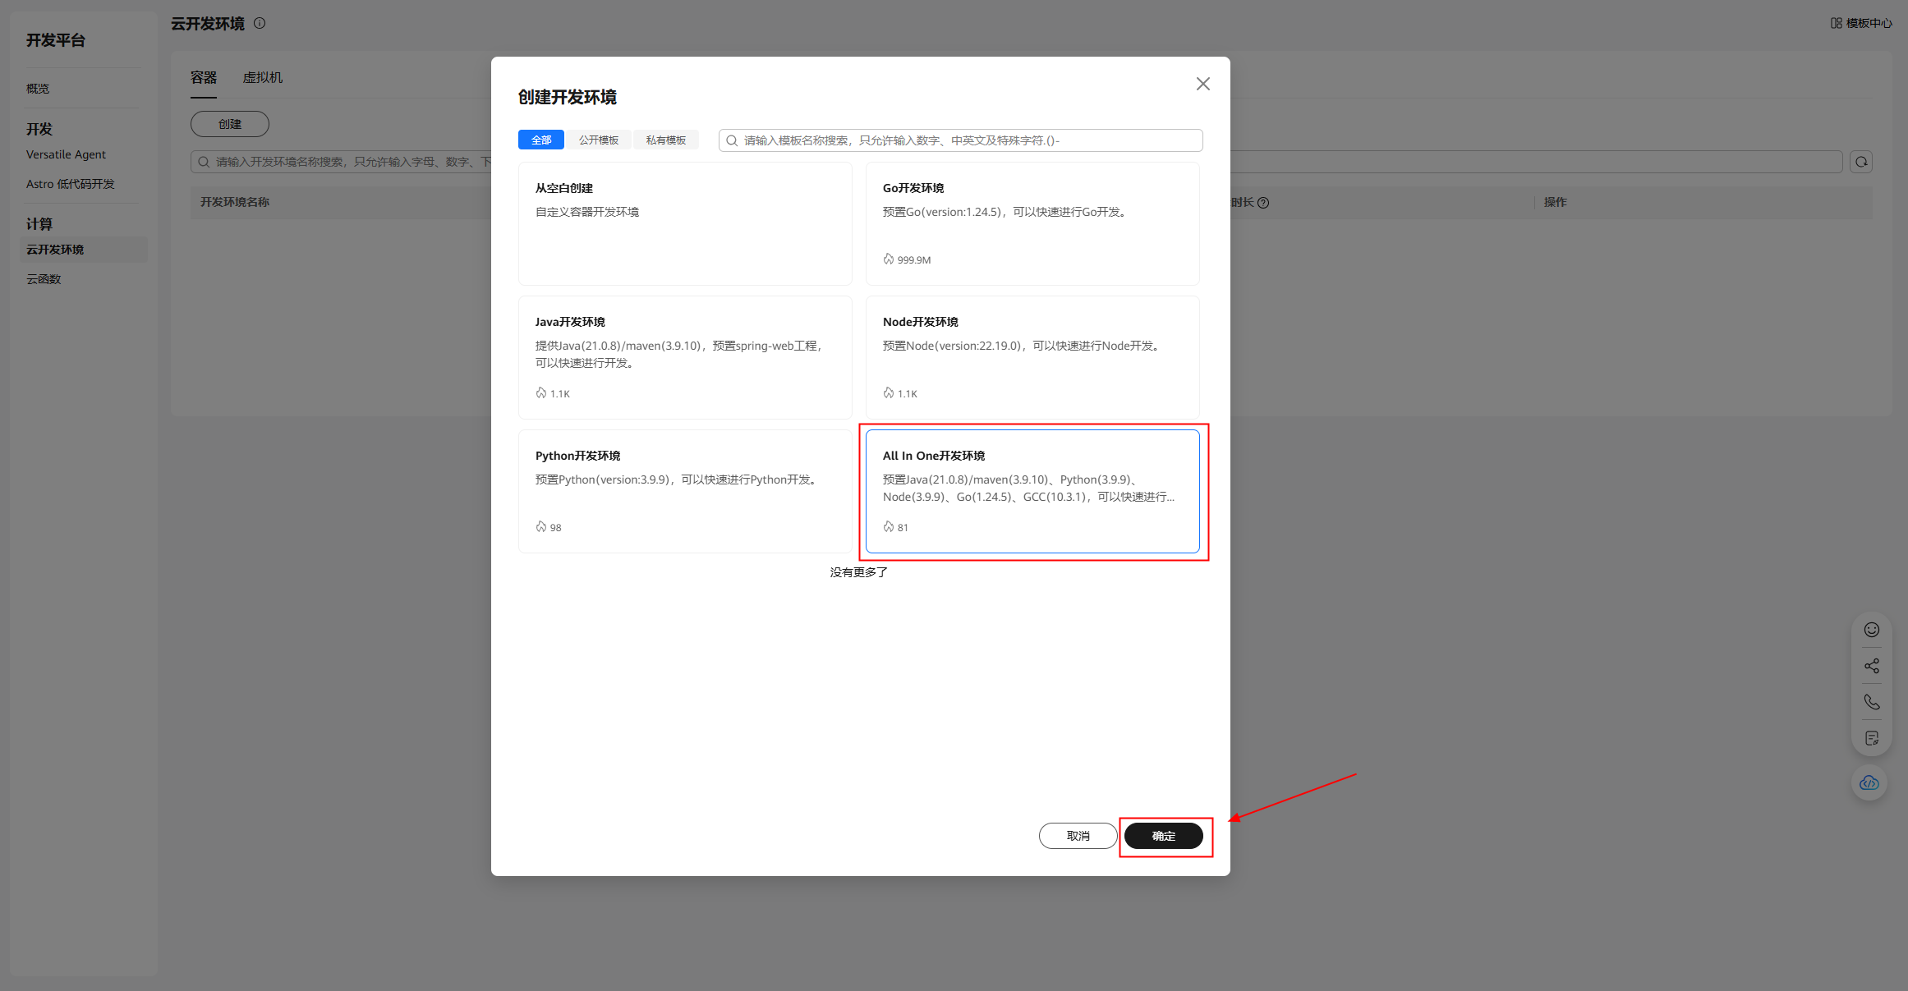Open 模板中心 template center

pos(1861,23)
